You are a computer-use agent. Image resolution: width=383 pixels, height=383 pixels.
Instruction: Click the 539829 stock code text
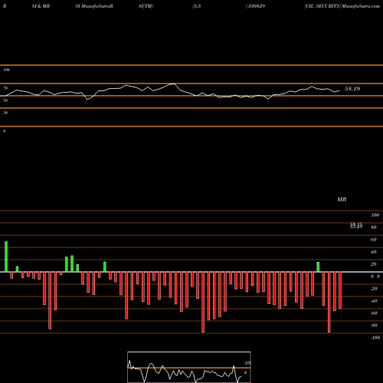(256, 6)
